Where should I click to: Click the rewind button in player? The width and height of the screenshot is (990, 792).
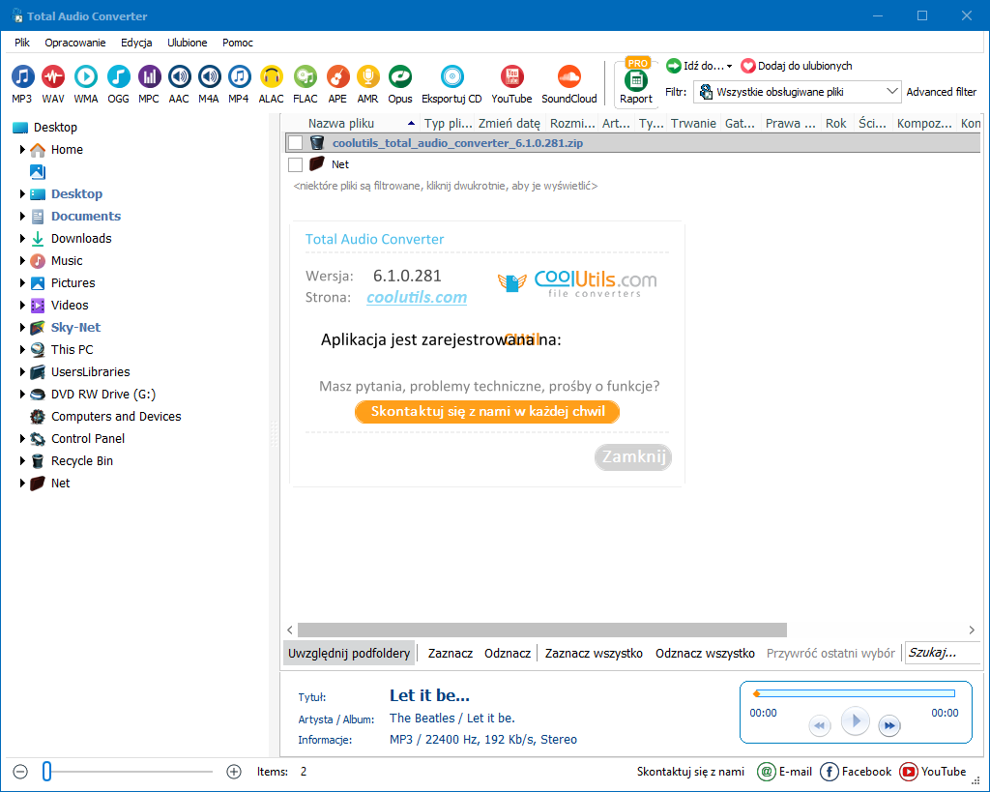click(820, 725)
